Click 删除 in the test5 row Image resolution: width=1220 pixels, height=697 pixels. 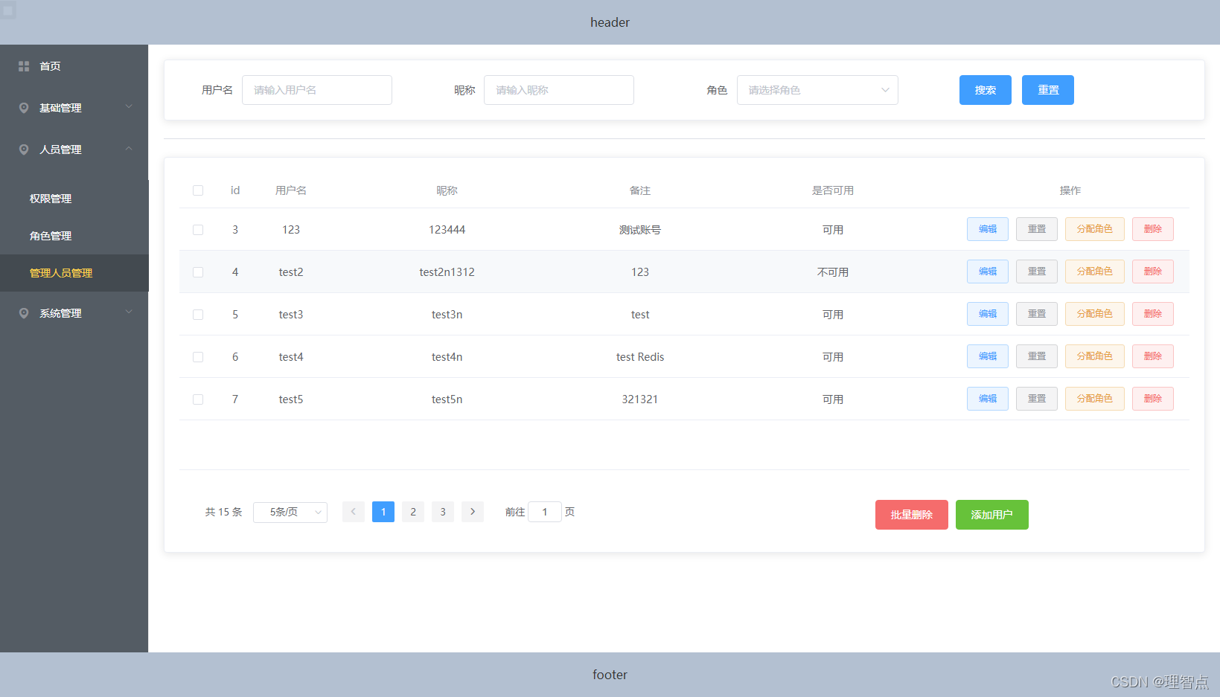tap(1153, 399)
